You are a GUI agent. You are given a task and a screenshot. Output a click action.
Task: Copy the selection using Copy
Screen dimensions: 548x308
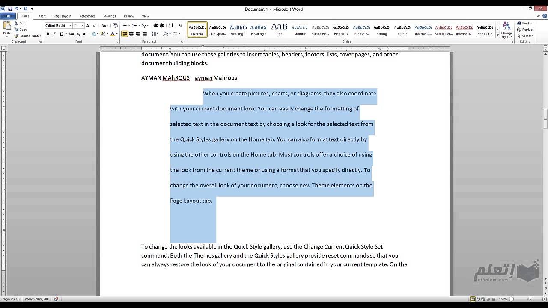pyautogui.click(x=21, y=30)
